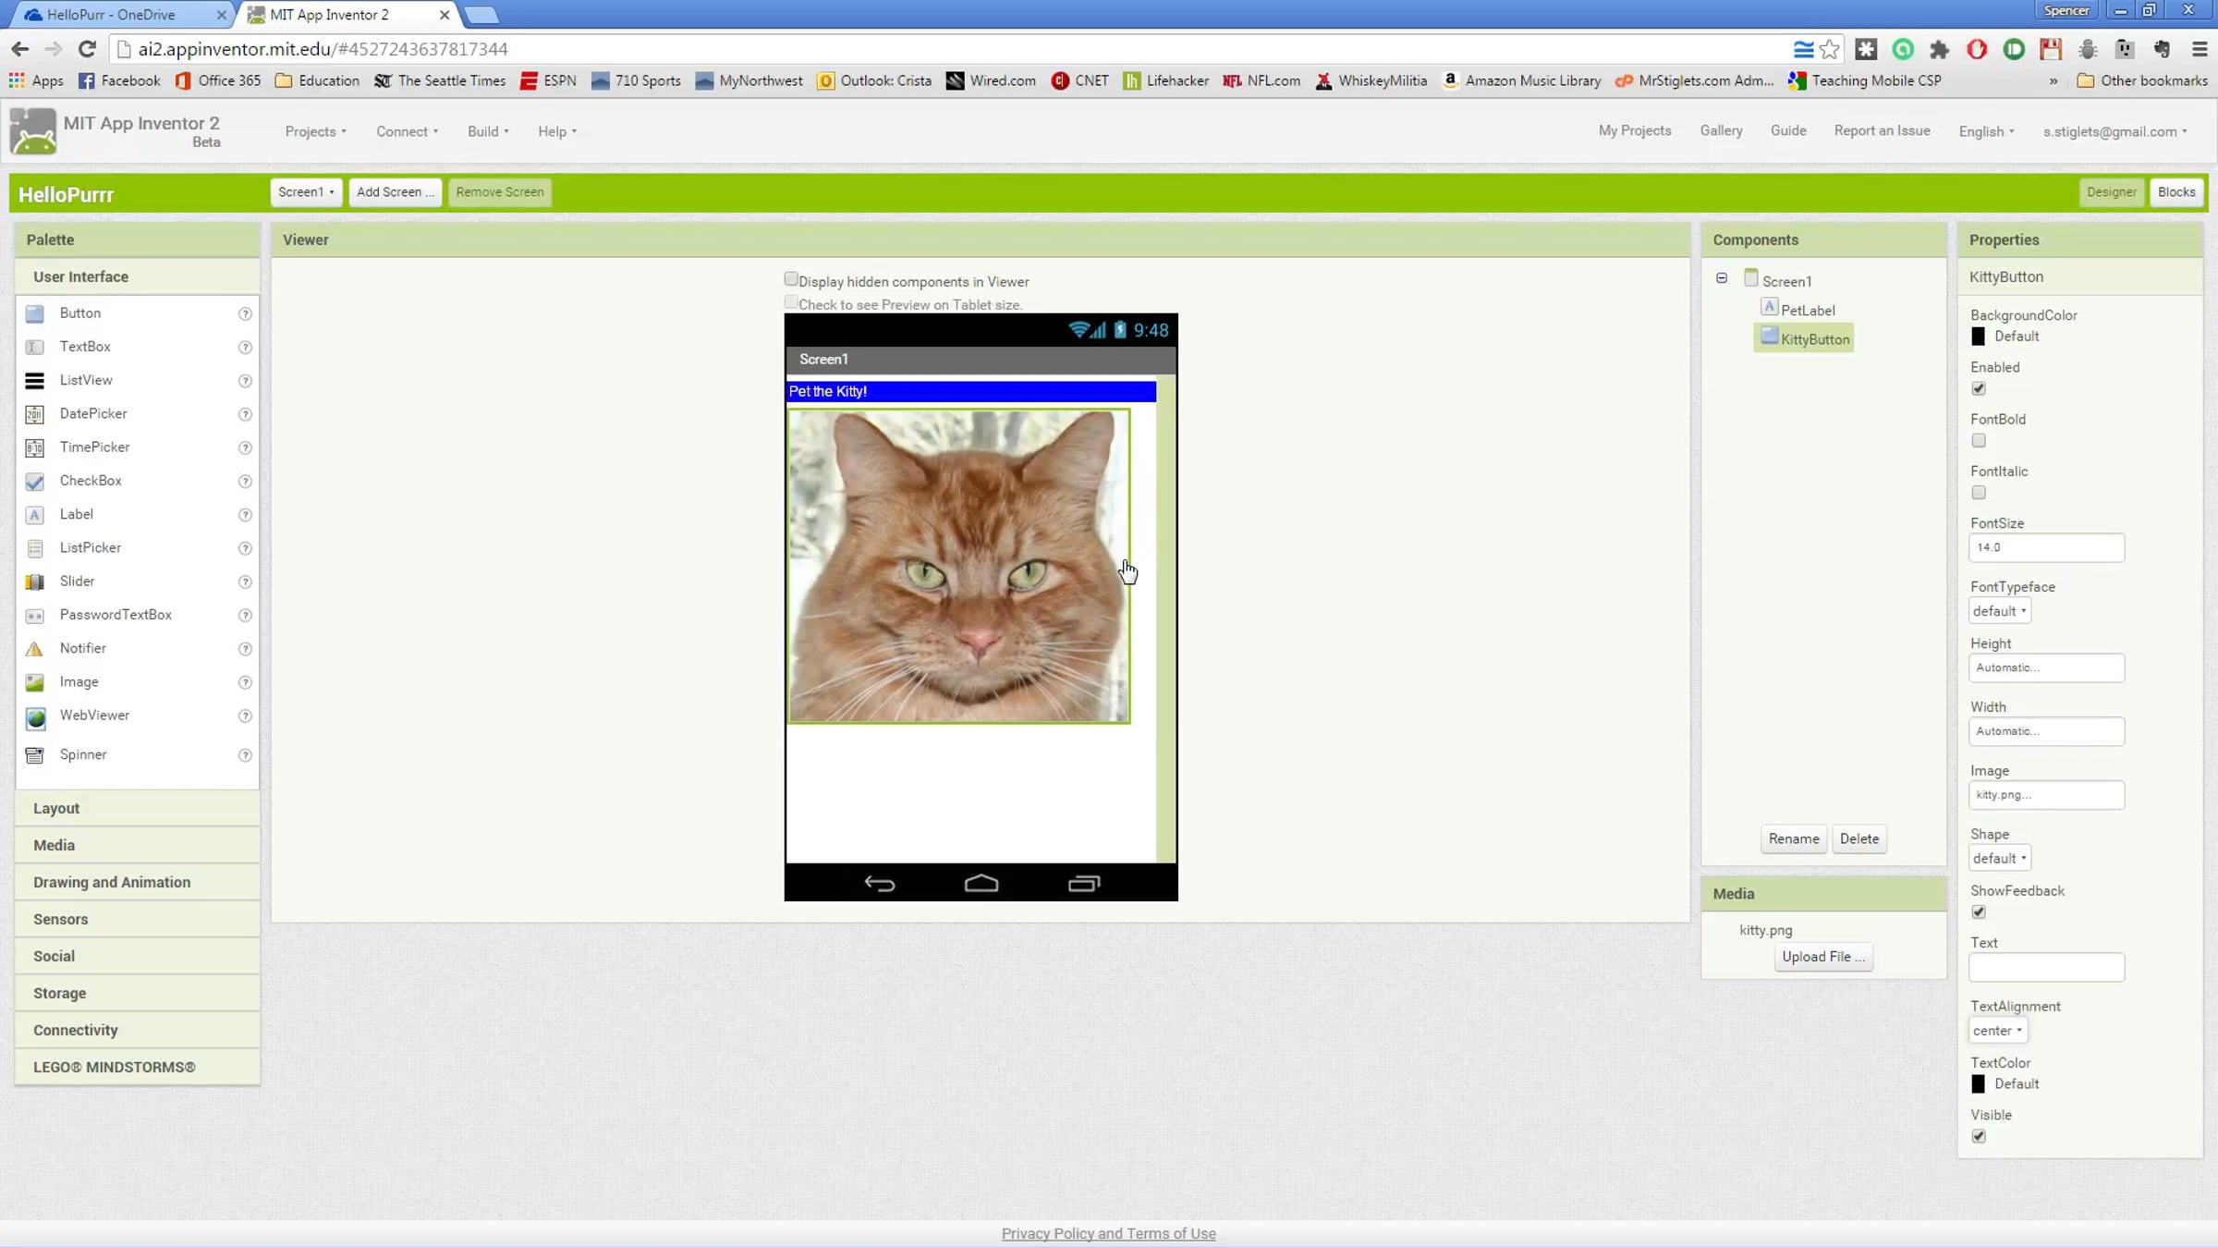Screen dimensions: 2218x1248
Task: Click the Android back arrow in phone preview
Action: pos(879,884)
